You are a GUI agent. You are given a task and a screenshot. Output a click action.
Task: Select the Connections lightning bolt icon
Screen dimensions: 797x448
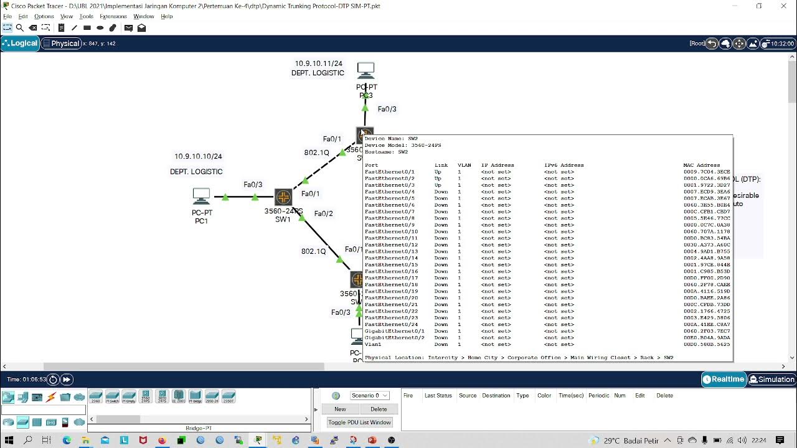pyautogui.click(x=51, y=397)
